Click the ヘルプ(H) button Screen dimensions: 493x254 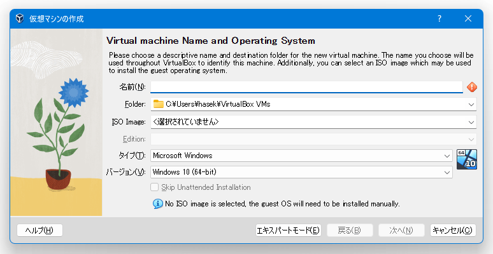tap(39, 231)
